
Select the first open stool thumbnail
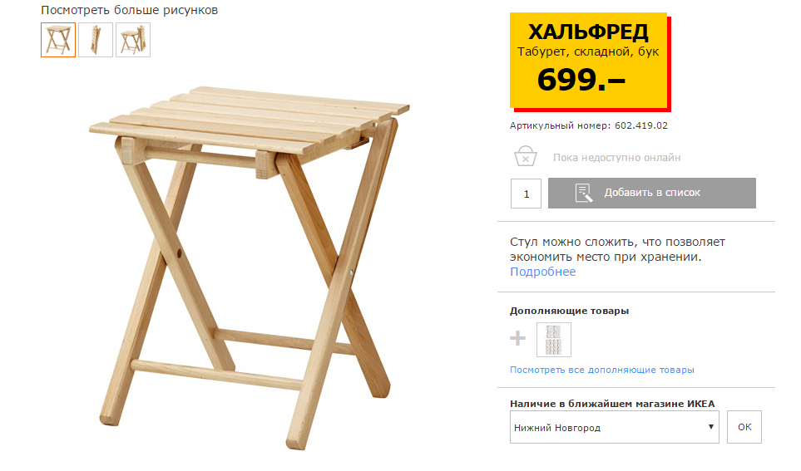(x=58, y=40)
